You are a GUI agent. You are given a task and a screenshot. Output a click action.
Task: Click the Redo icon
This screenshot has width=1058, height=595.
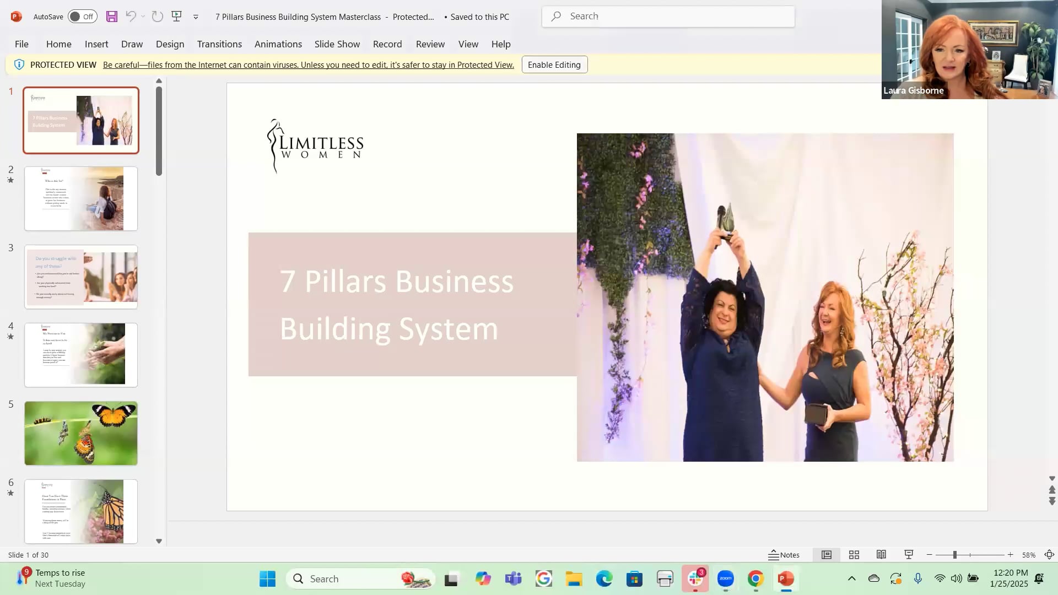[157, 17]
